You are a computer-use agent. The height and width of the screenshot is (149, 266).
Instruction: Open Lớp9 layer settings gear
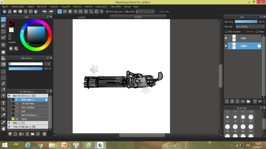pyautogui.click(x=259, y=46)
